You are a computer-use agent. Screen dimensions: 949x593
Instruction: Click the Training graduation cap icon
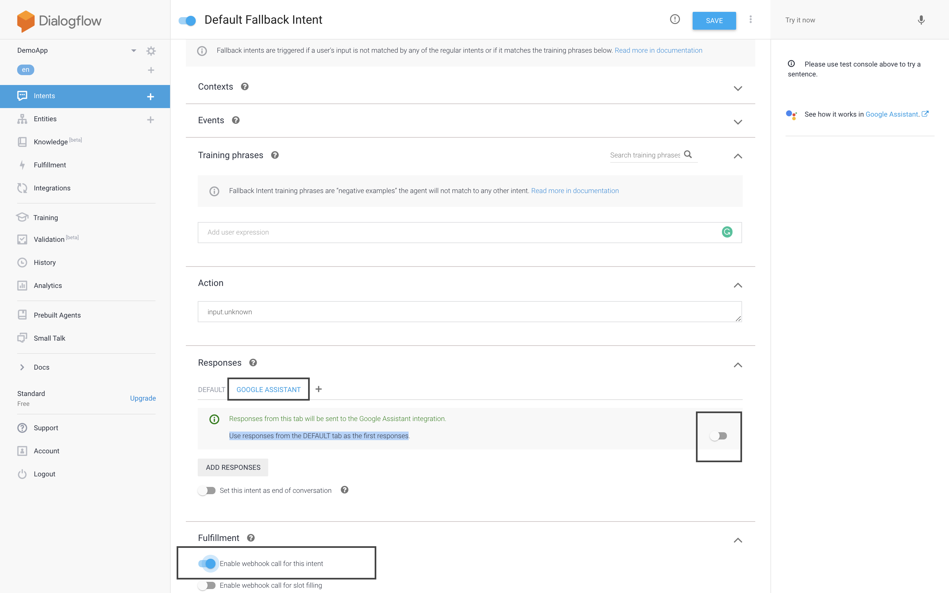(22, 217)
